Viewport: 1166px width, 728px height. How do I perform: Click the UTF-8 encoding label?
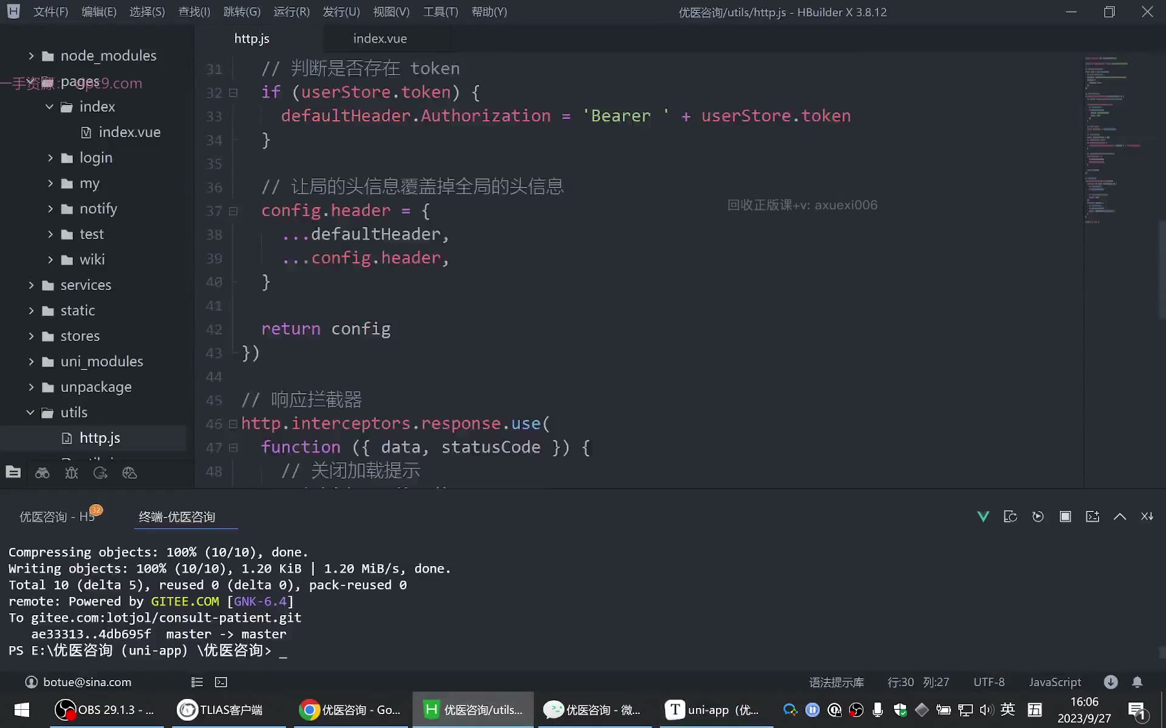click(x=989, y=682)
